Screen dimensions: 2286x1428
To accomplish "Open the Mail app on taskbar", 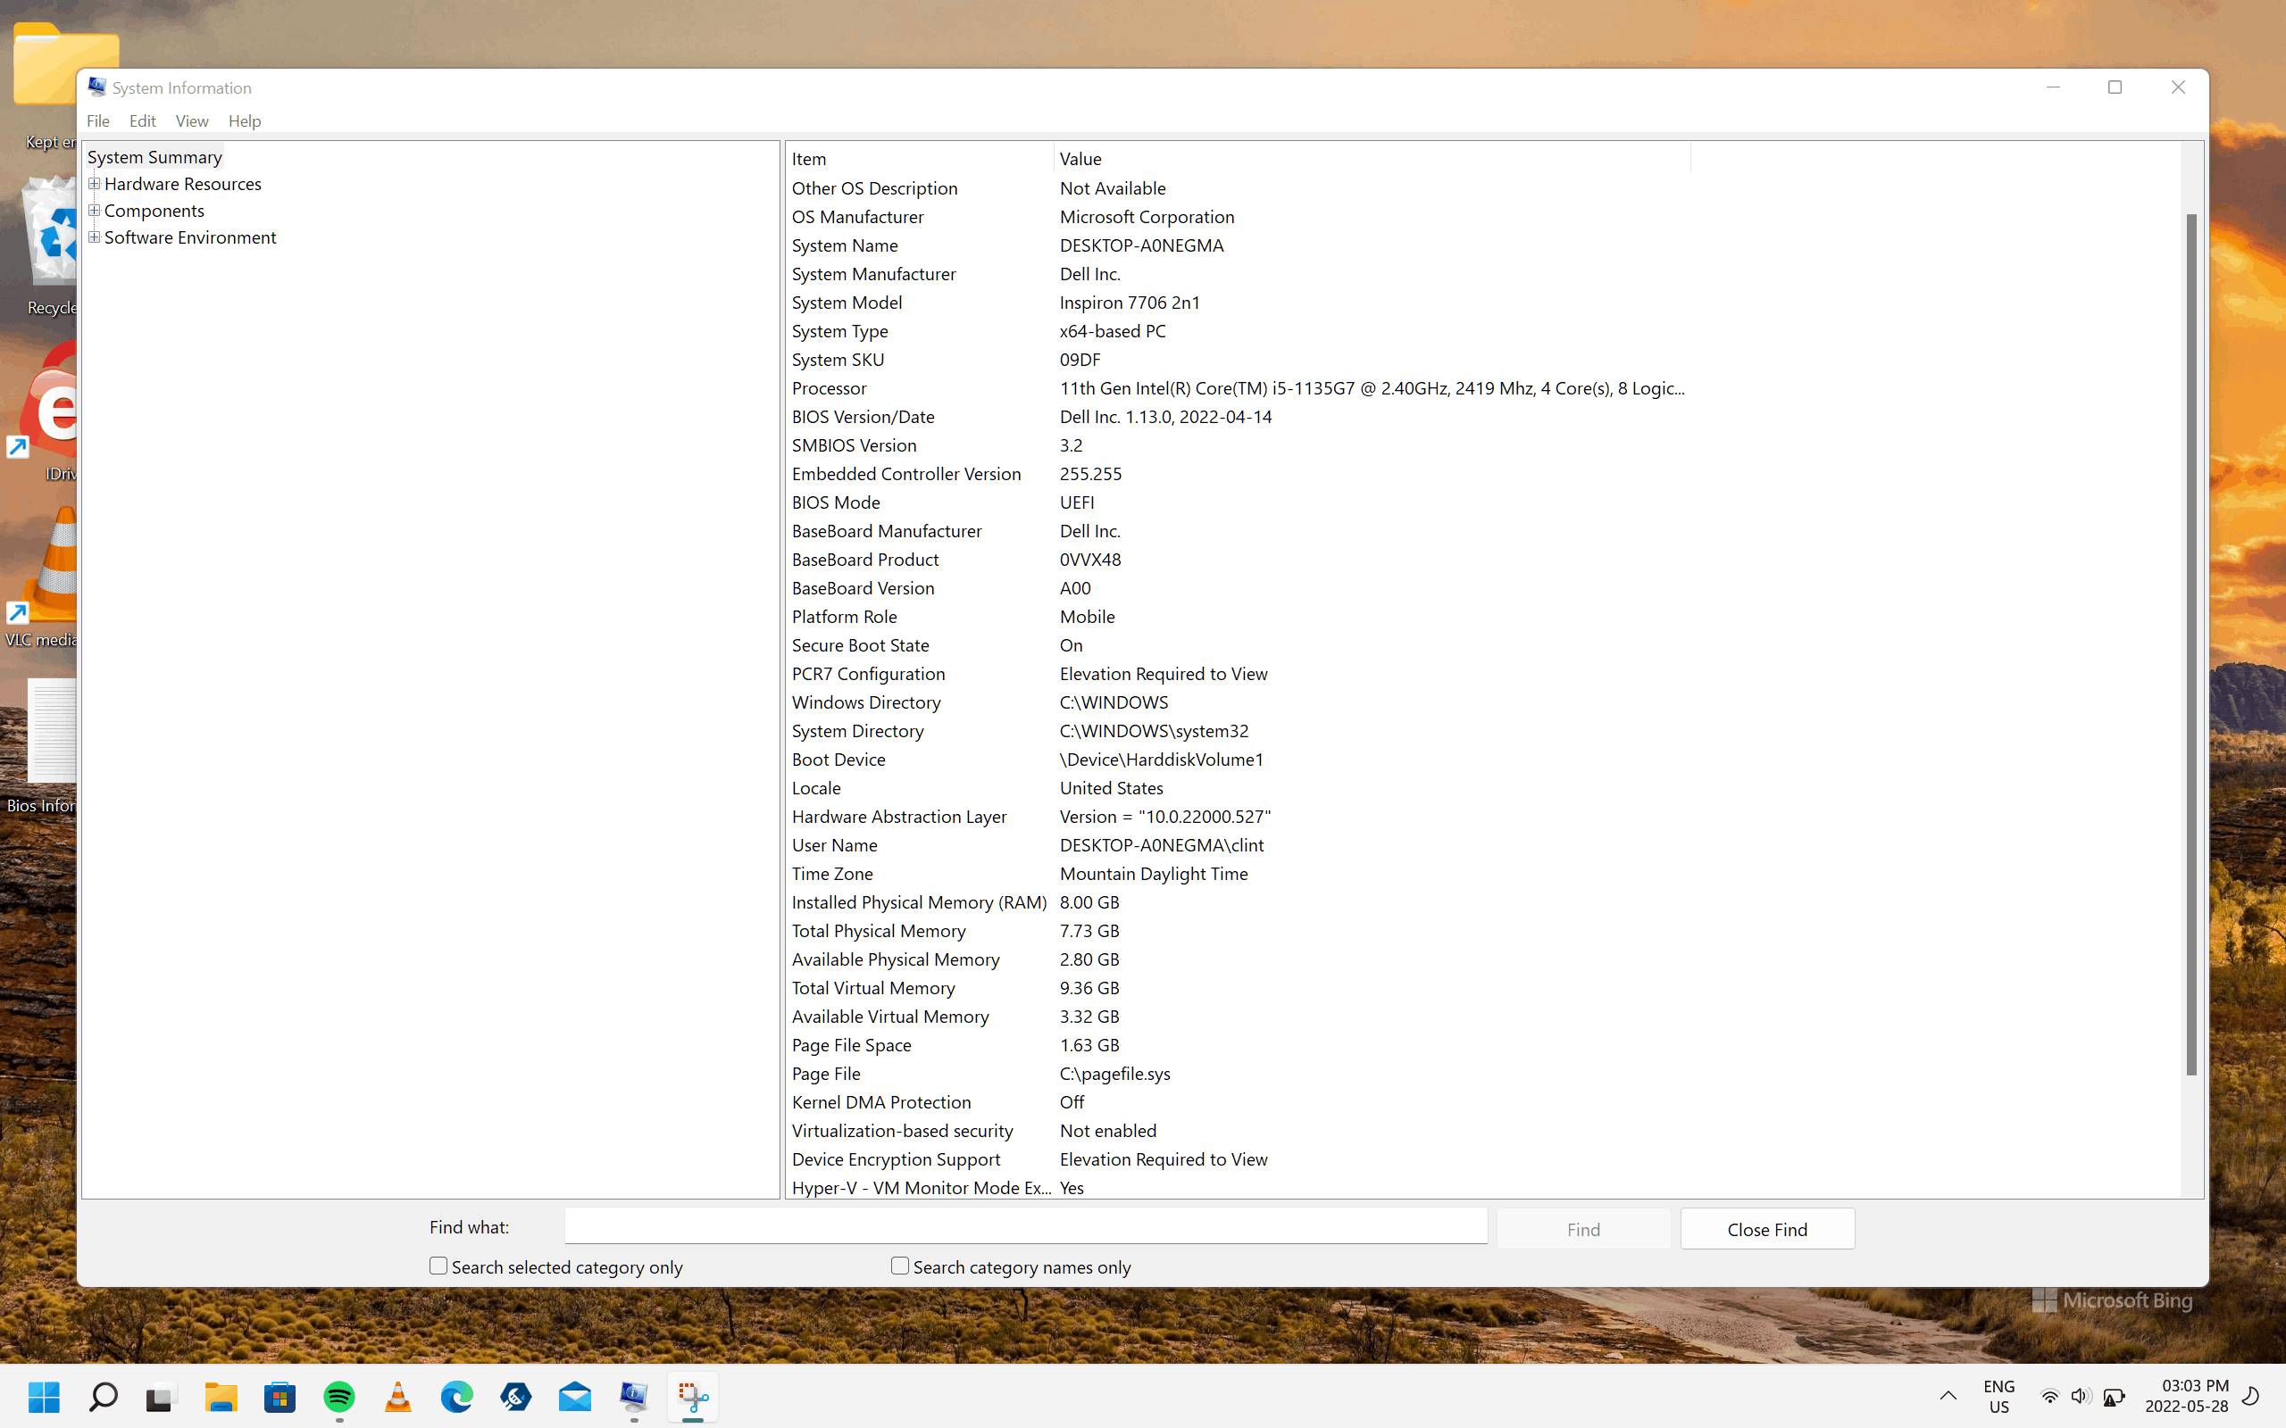I will (x=574, y=1396).
